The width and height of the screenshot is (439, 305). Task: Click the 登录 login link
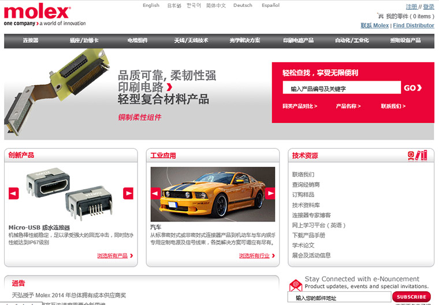click(x=429, y=7)
